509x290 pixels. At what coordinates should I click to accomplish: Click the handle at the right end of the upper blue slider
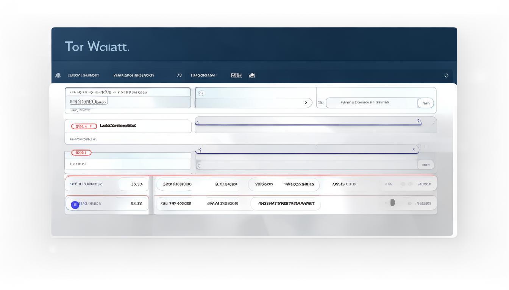[419, 121]
